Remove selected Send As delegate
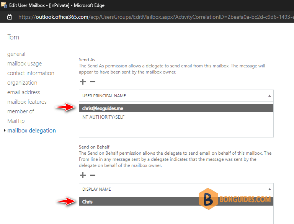Screen dimensions: 294x224 click(93, 82)
